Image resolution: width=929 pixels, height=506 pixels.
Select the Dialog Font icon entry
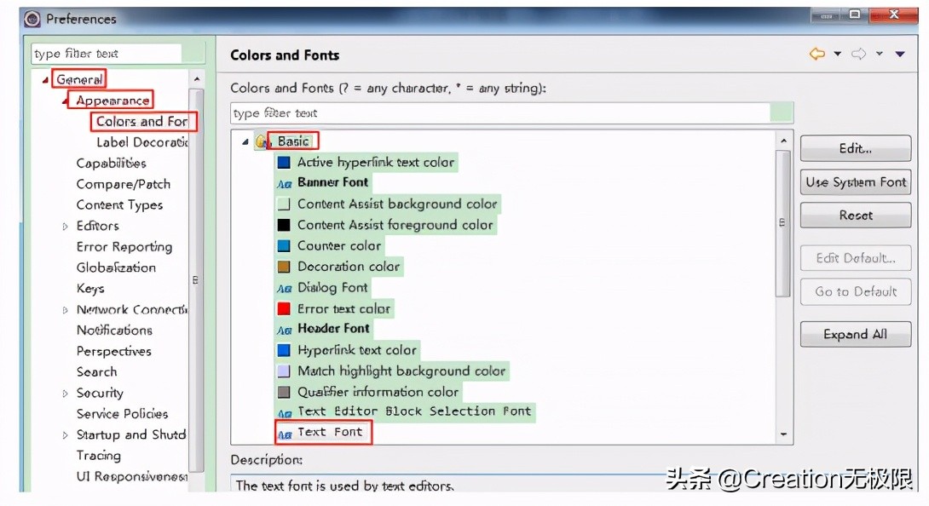285,289
